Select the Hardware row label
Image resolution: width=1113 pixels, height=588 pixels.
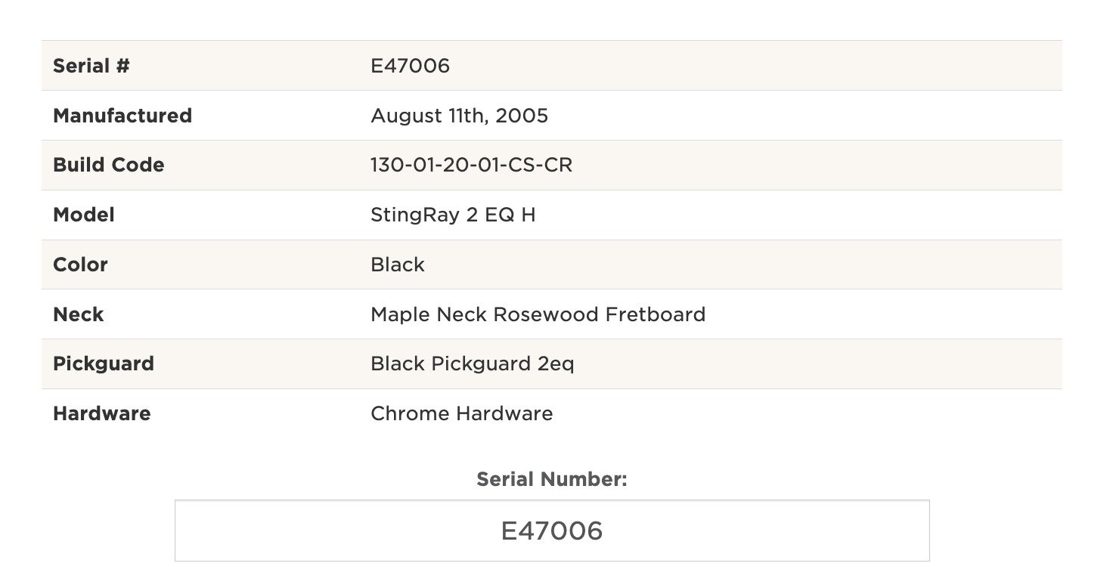click(x=102, y=413)
